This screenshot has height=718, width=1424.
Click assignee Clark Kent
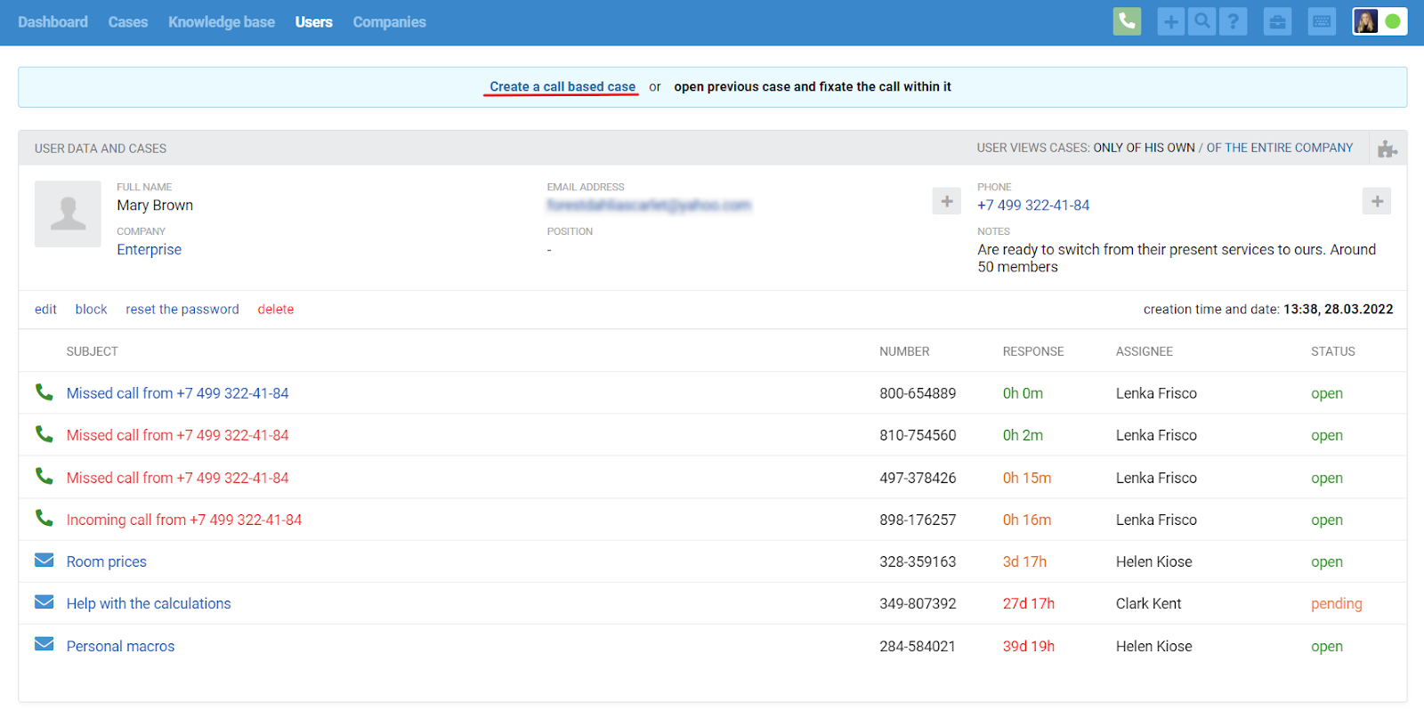click(x=1149, y=603)
